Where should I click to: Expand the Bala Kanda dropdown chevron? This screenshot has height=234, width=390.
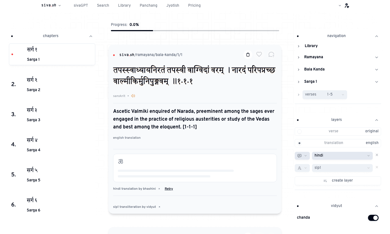[x=377, y=70]
